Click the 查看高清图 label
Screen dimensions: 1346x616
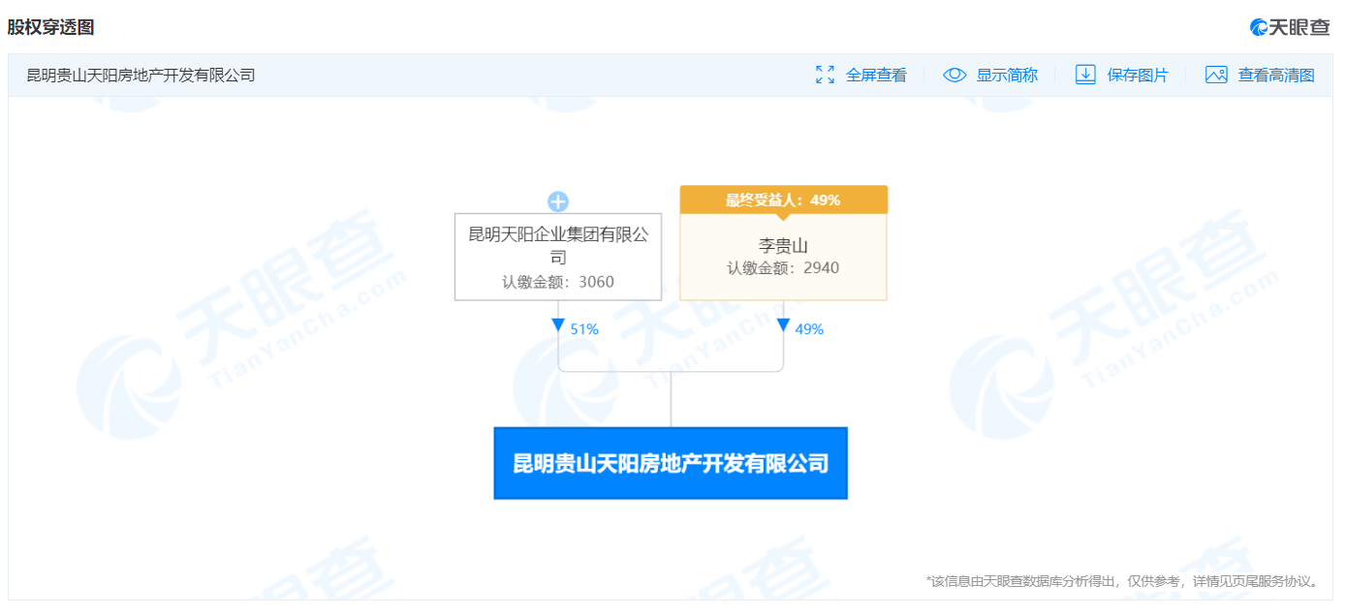click(1276, 75)
